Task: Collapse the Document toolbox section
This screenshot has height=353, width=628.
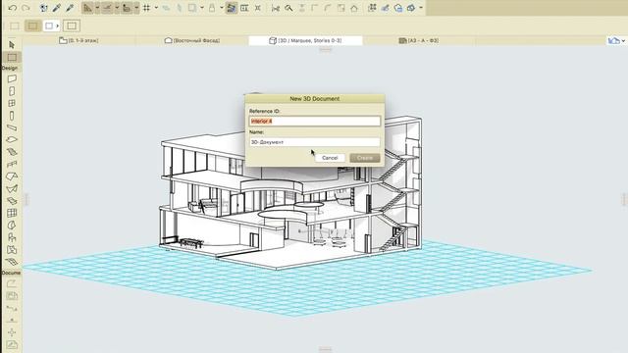Action: pyautogui.click(x=11, y=273)
